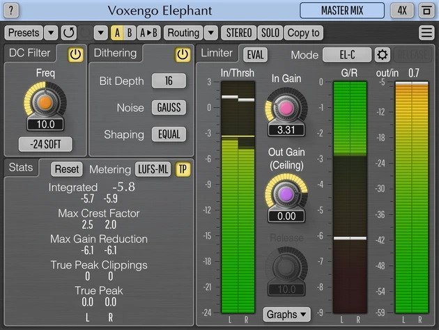Open the Routing dropdown arrow
The image size is (439, 330).
(211, 33)
